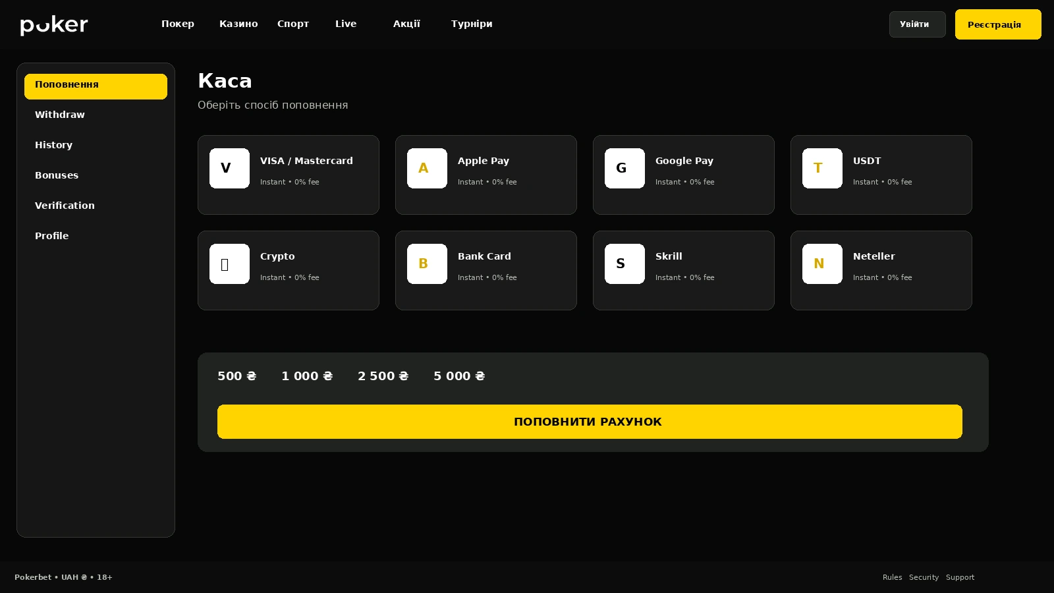Select the Поповнення sidebar tab

(96, 86)
